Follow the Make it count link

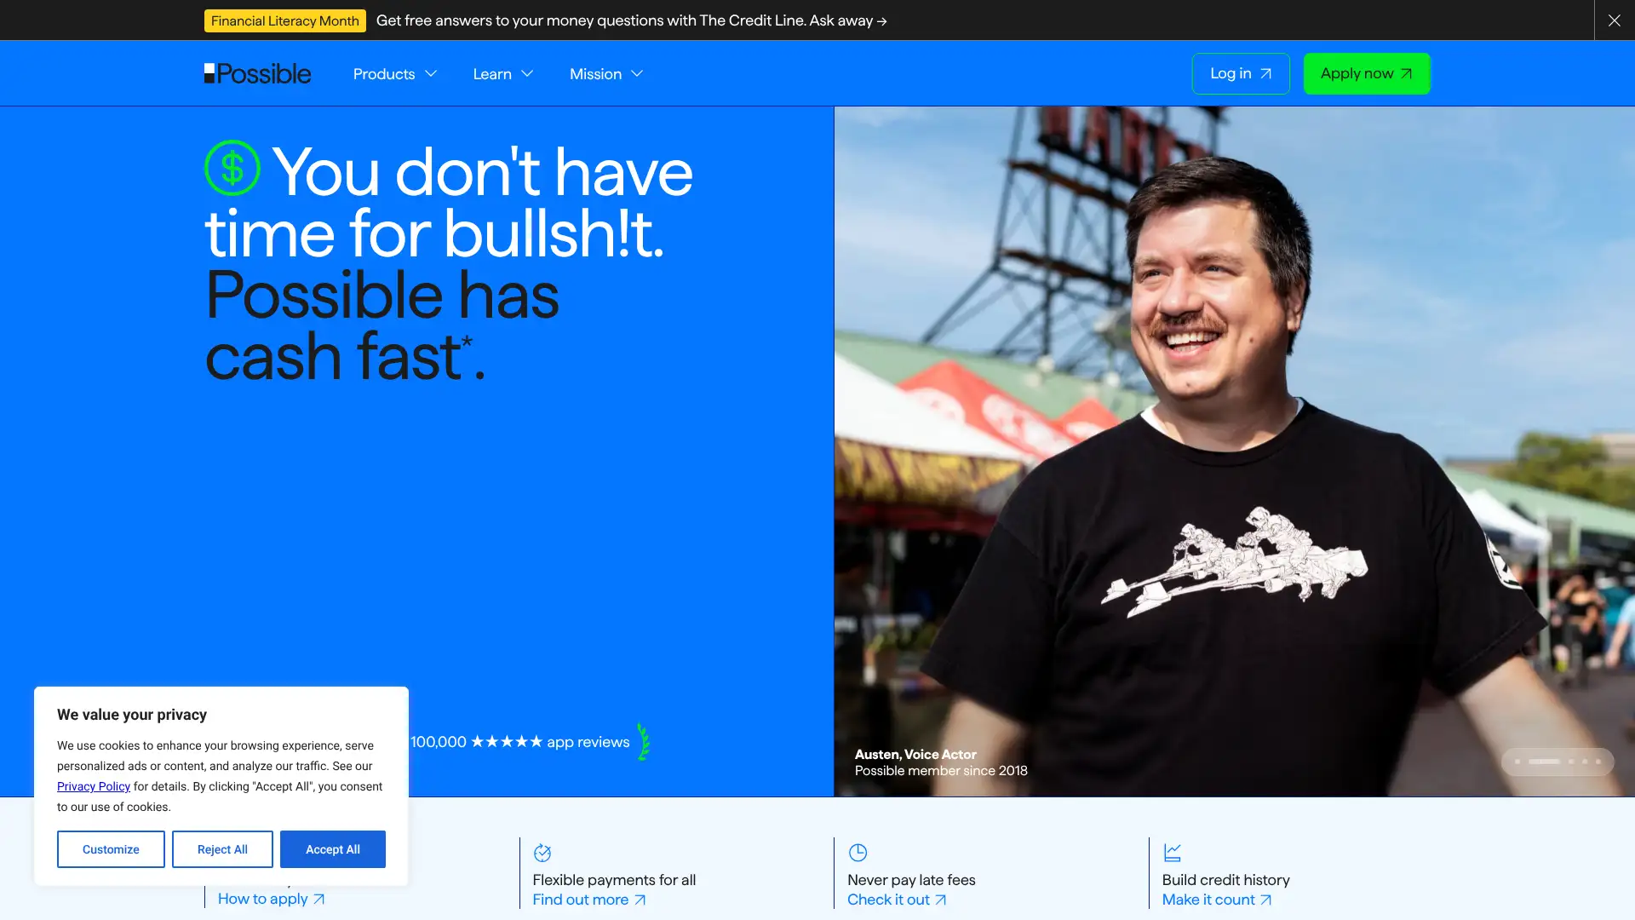tap(1217, 900)
